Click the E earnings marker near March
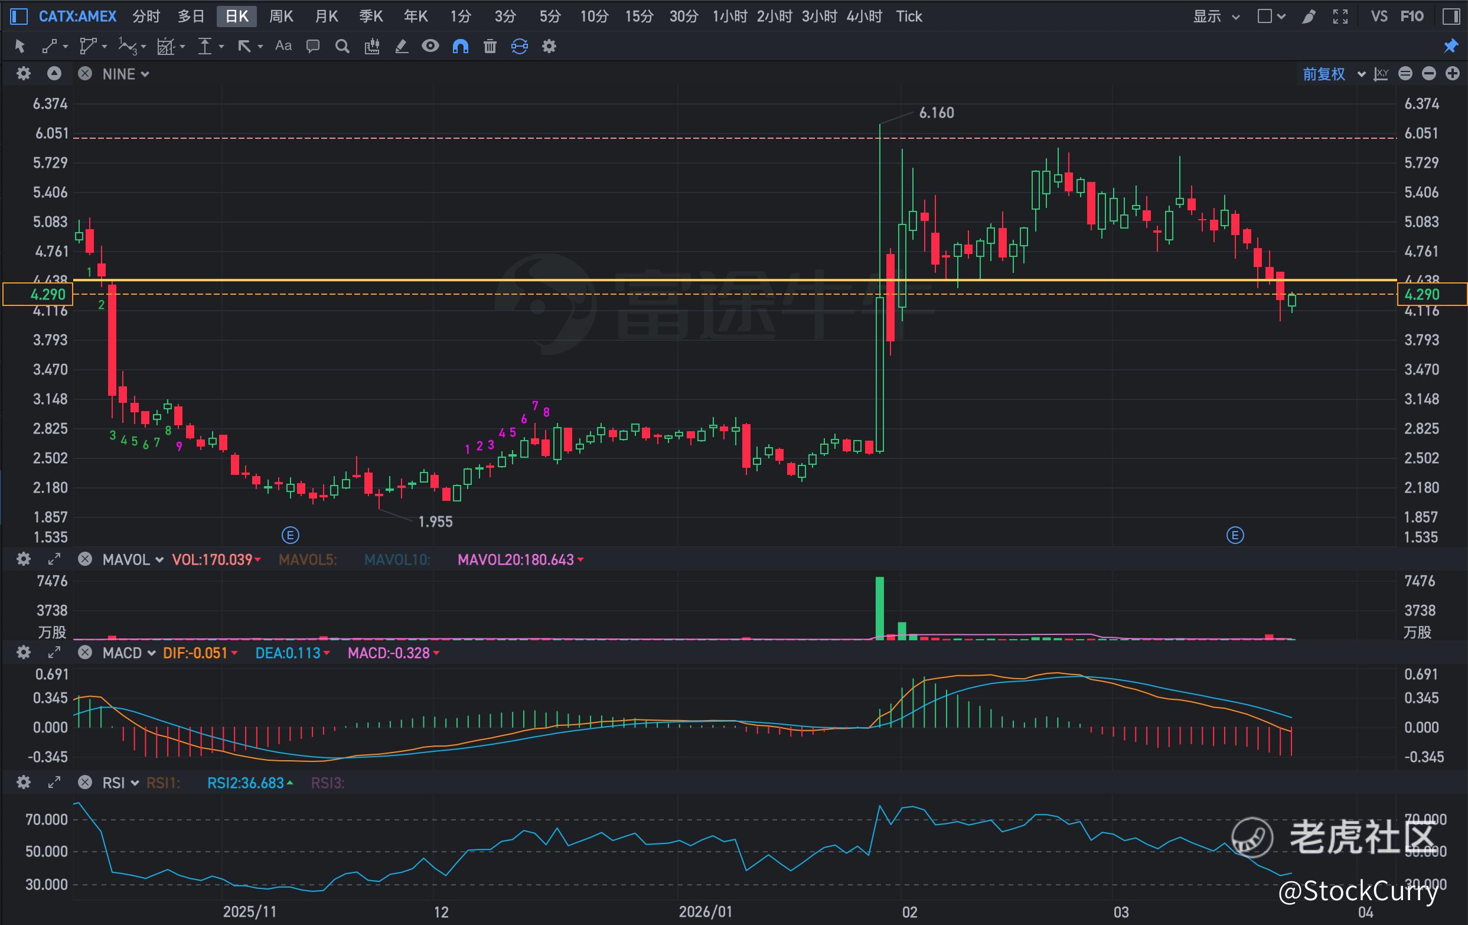Image resolution: width=1468 pixels, height=925 pixels. tap(1235, 535)
